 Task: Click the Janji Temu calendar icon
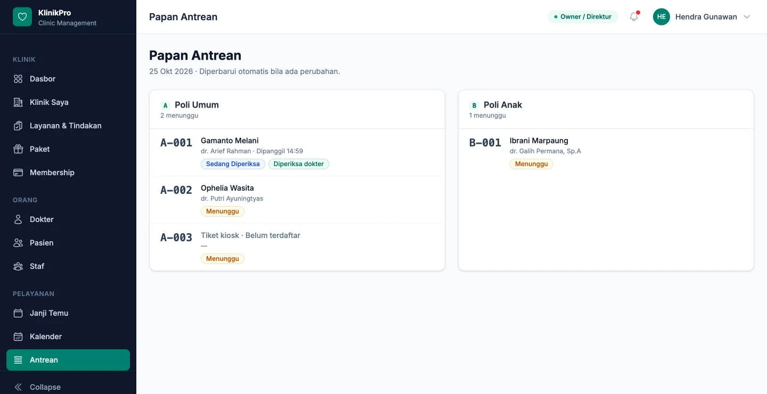click(18, 313)
